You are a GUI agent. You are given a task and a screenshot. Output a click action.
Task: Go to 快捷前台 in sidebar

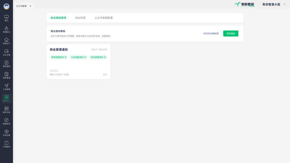point(6,29)
